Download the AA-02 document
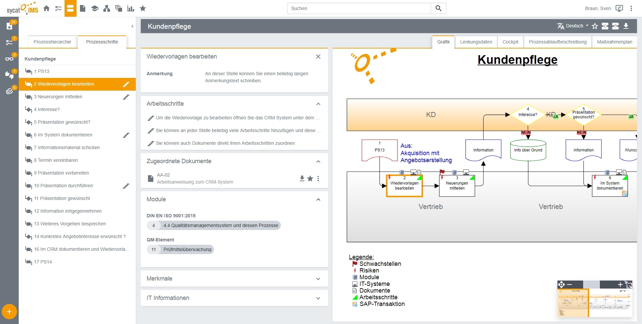642x324 pixels. 302,179
